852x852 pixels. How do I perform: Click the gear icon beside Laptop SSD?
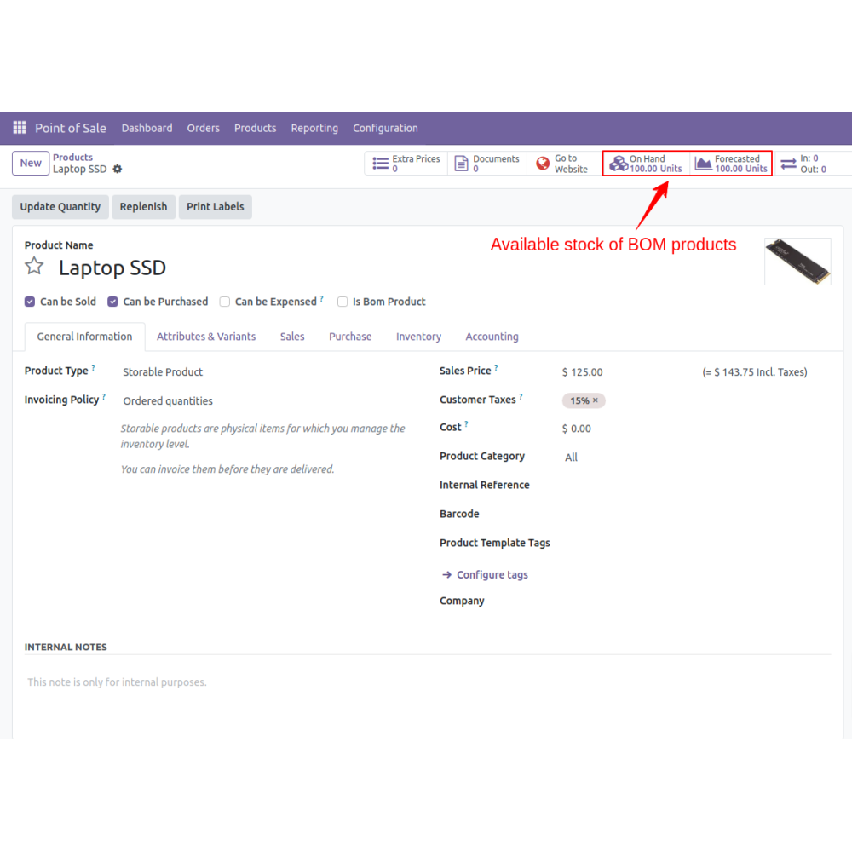[118, 169]
